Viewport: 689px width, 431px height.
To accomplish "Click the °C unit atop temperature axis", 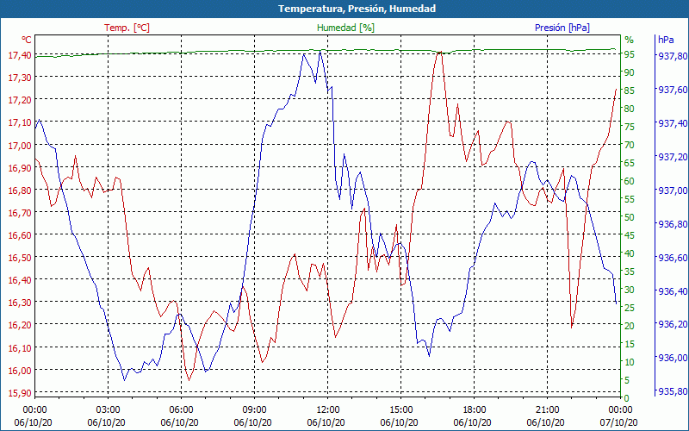I will 27,40.
